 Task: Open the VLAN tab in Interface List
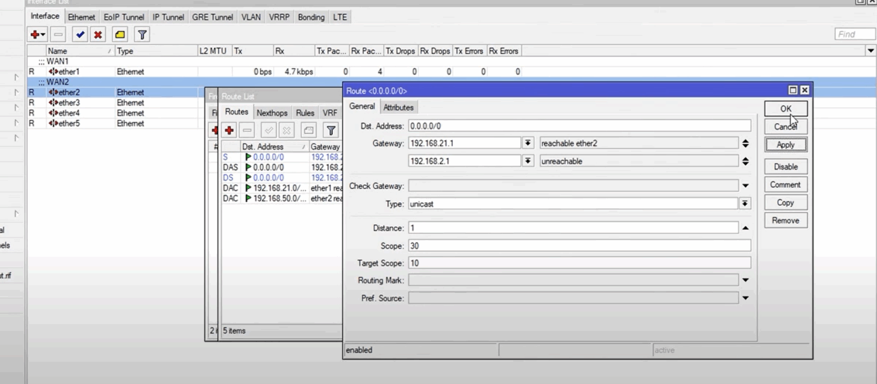[251, 17]
